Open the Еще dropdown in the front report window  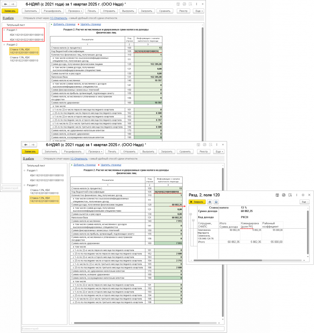click(x=219, y=152)
